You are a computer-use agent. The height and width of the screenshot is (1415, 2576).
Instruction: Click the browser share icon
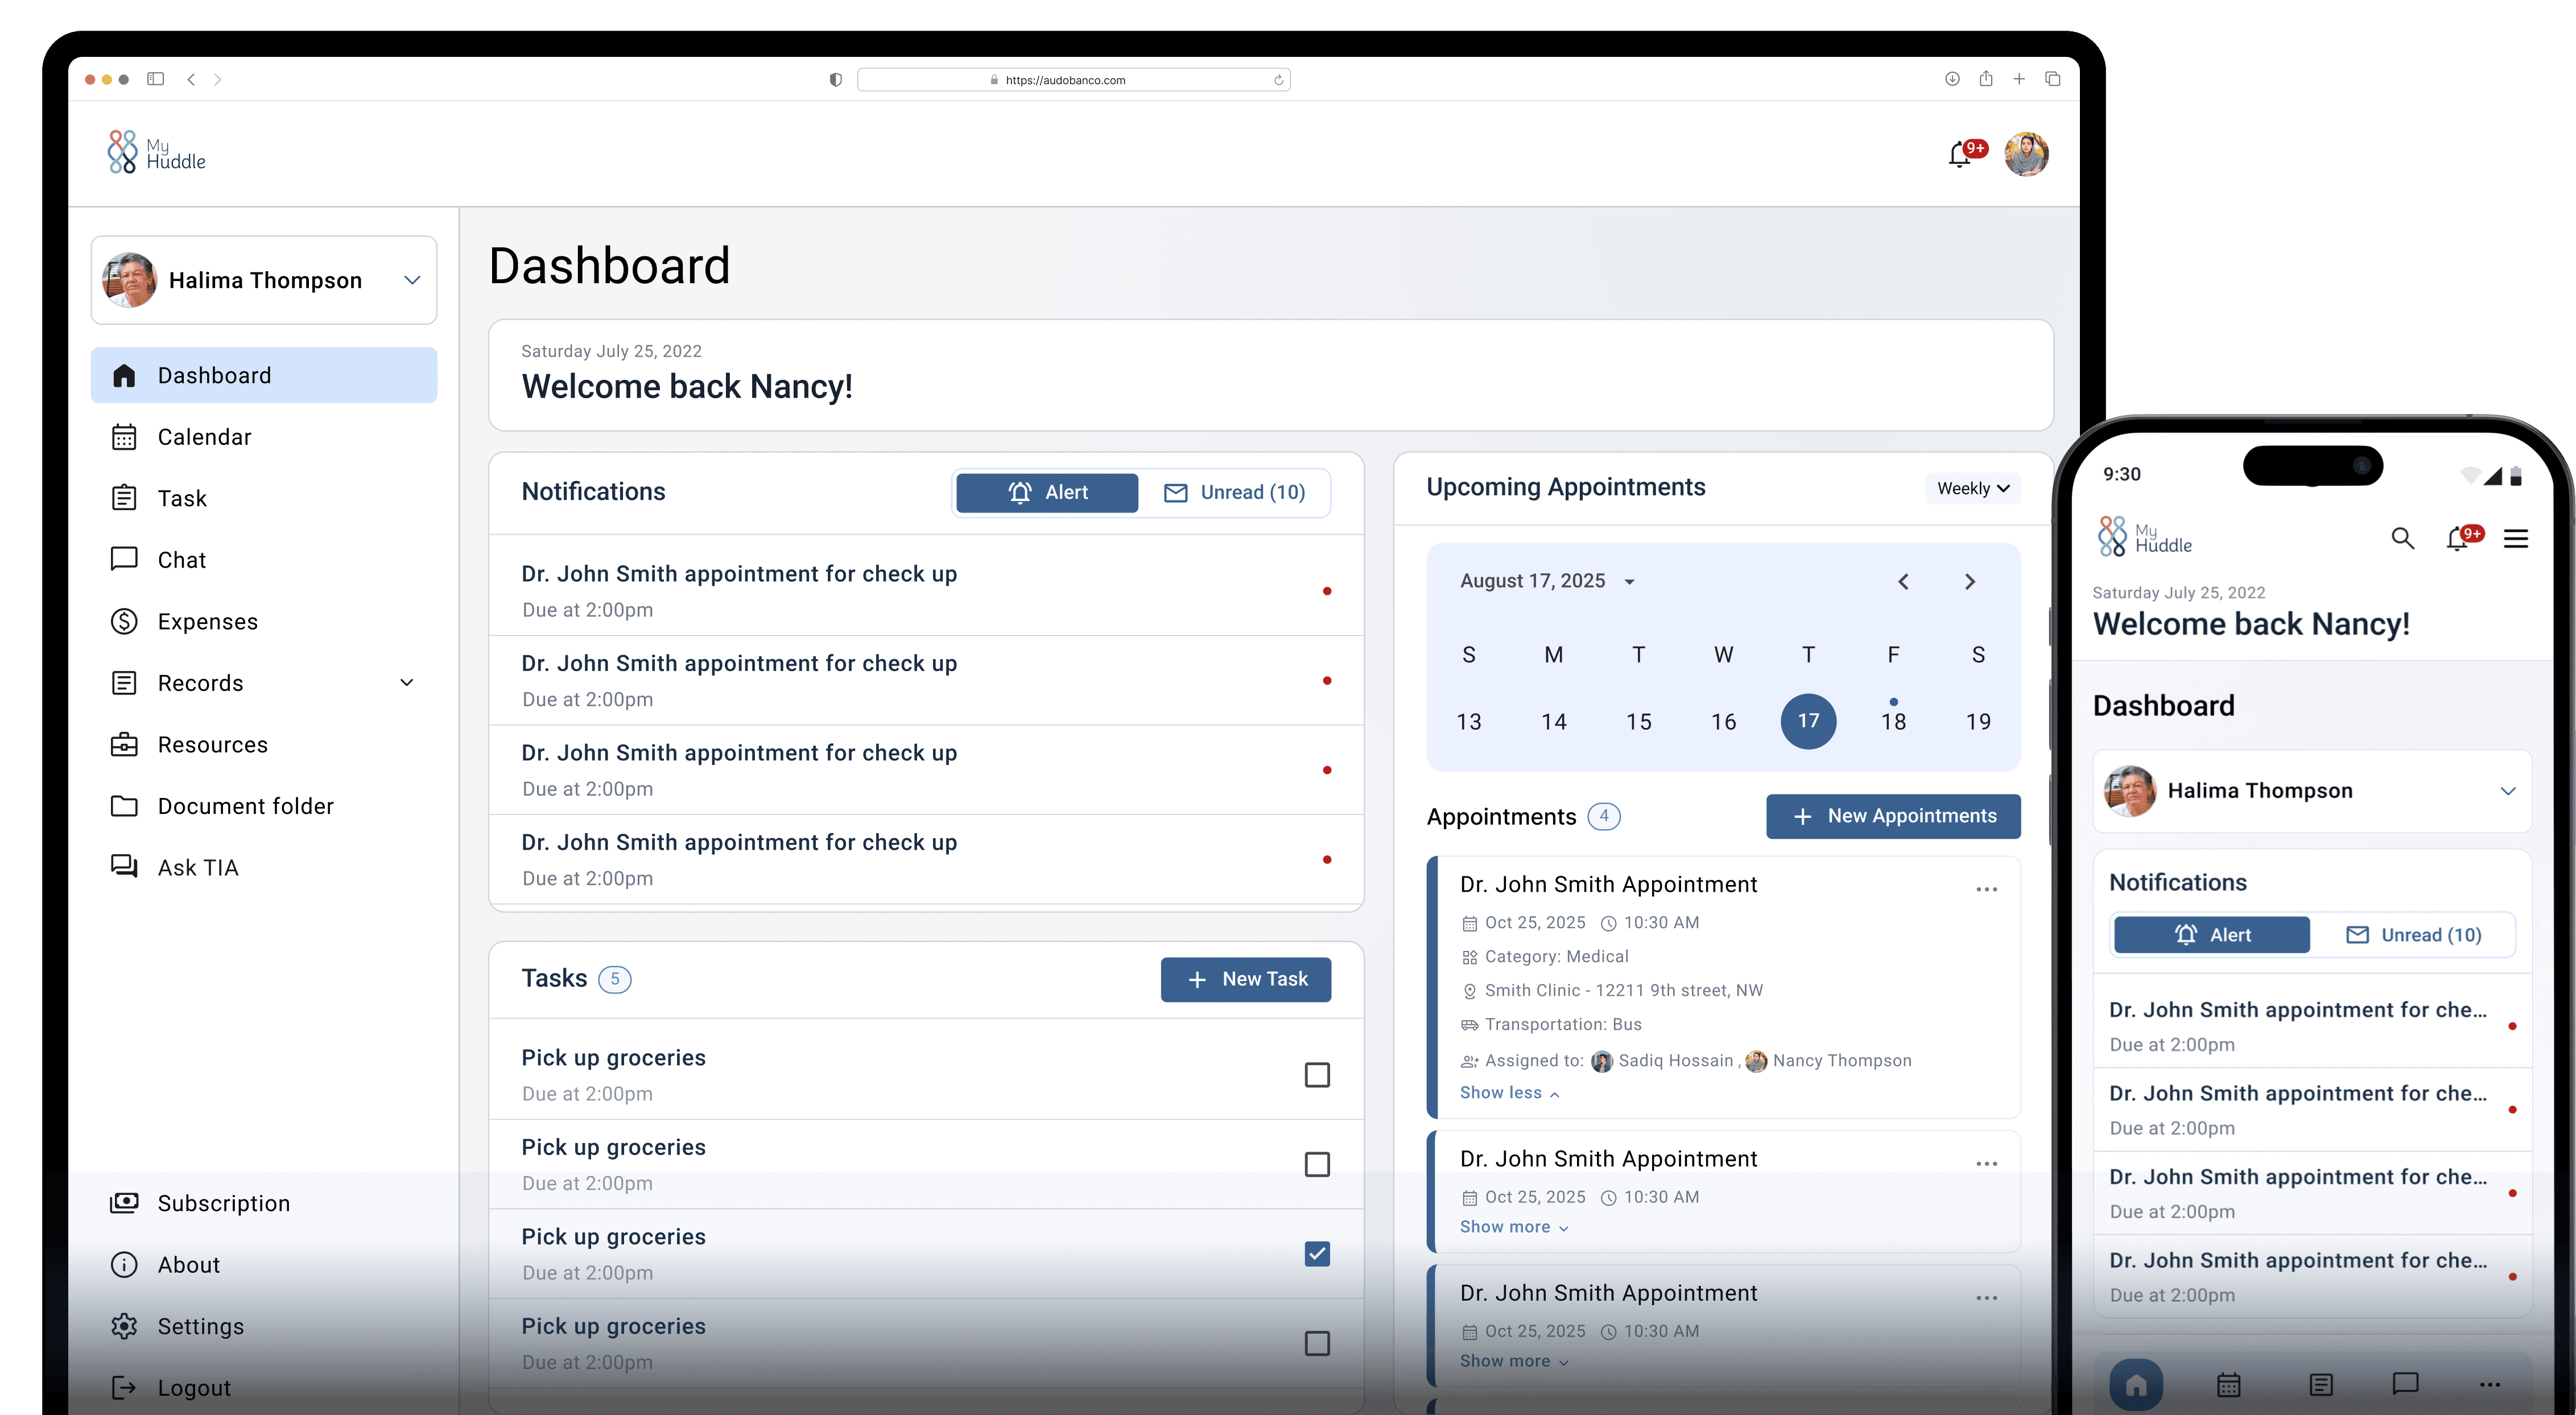pos(1985,79)
